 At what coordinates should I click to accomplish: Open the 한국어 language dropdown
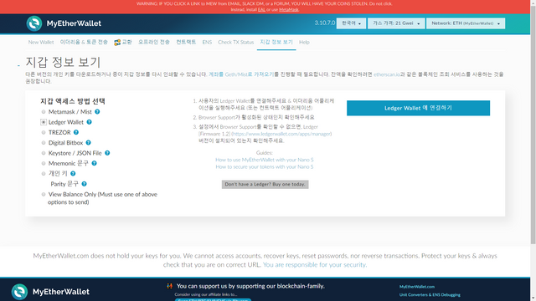pos(351,23)
